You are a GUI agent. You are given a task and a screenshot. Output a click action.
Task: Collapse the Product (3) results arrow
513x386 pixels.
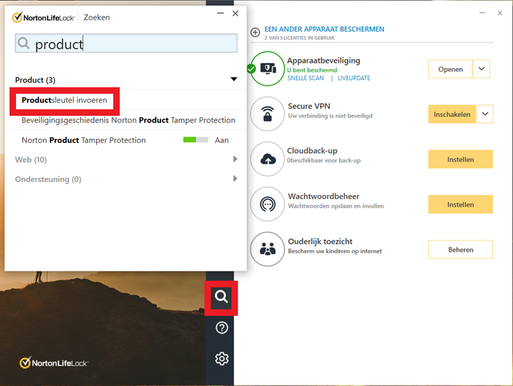tap(233, 79)
